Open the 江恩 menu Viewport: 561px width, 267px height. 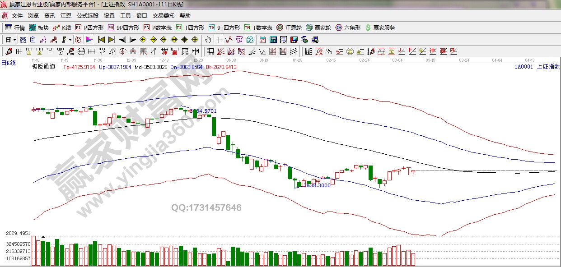[66, 15]
